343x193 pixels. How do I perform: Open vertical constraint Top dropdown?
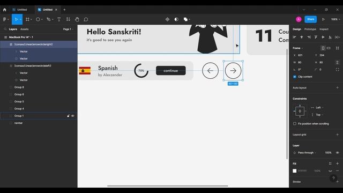[x=319, y=115]
